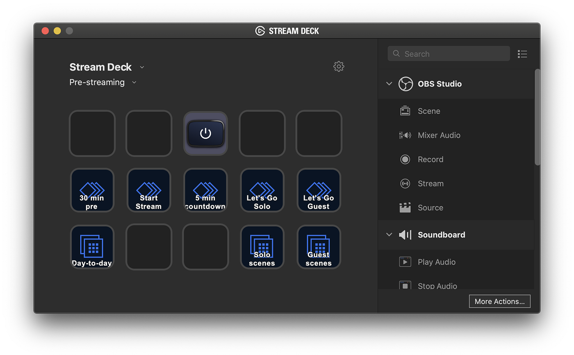Open the 'Guest scenes' folder key
This screenshot has height=355, width=574.
tap(319, 247)
